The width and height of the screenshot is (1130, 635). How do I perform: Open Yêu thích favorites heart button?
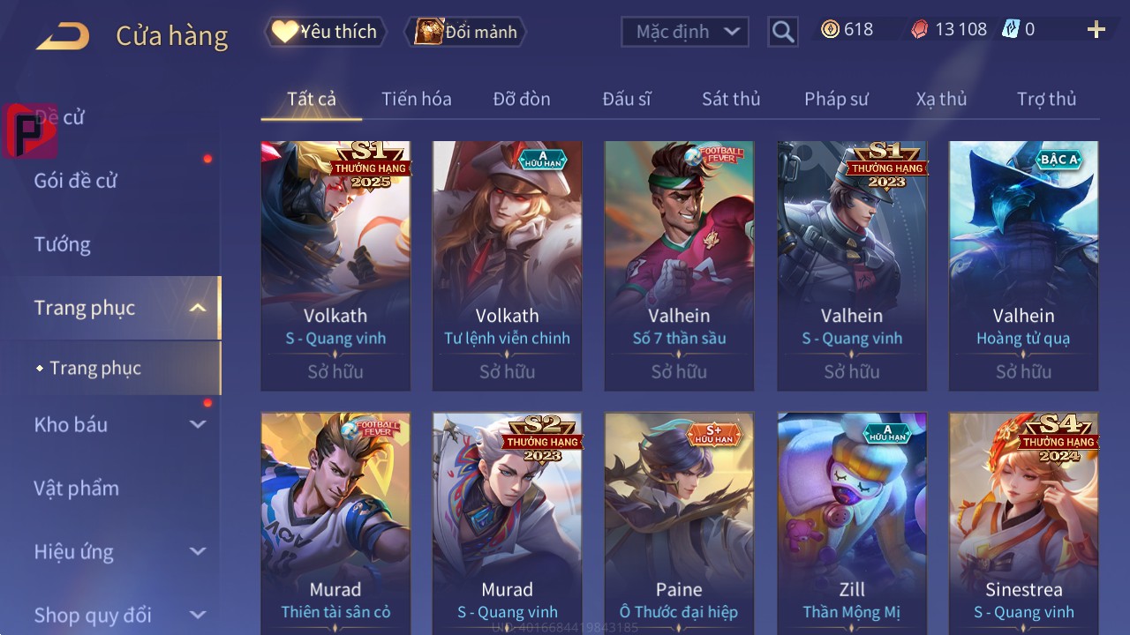(x=326, y=32)
